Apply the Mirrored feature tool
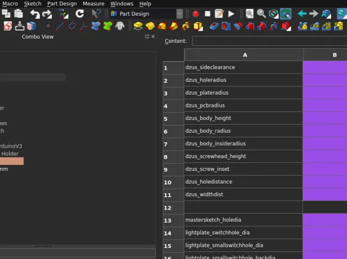347x259 pixels. point(302,26)
